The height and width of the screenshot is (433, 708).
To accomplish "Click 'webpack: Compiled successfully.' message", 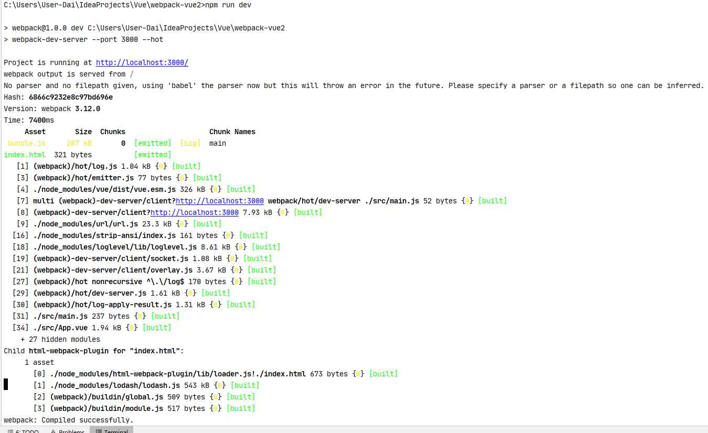I will [69, 420].
